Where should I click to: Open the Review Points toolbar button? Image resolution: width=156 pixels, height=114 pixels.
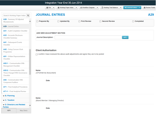[149, 8]
